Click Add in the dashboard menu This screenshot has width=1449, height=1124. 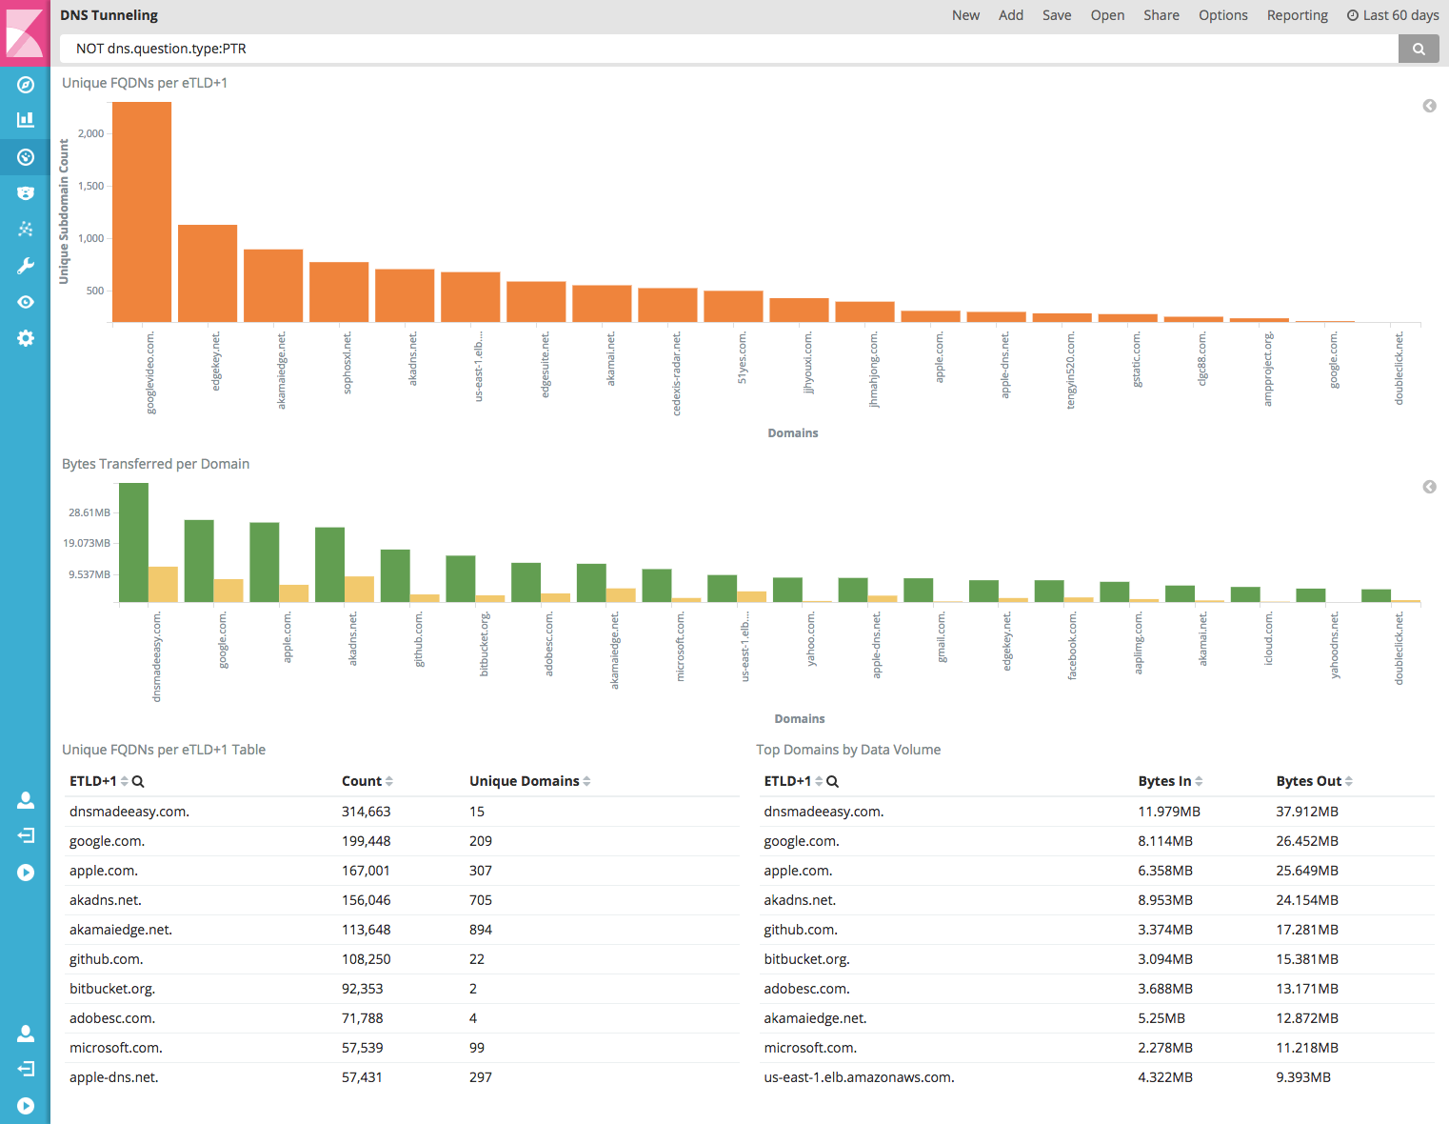click(x=1011, y=15)
